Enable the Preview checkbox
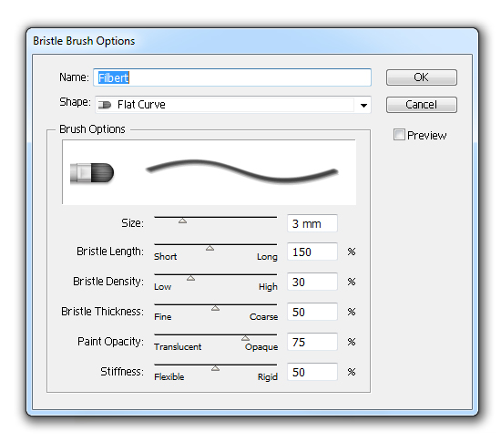501x442 pixels. pyautogui.click(x=399, y=135)
